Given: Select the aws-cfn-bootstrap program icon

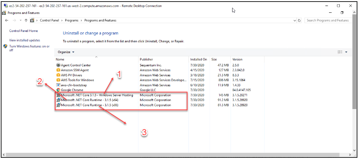Looking at the screenshot, I should [58, 85].
